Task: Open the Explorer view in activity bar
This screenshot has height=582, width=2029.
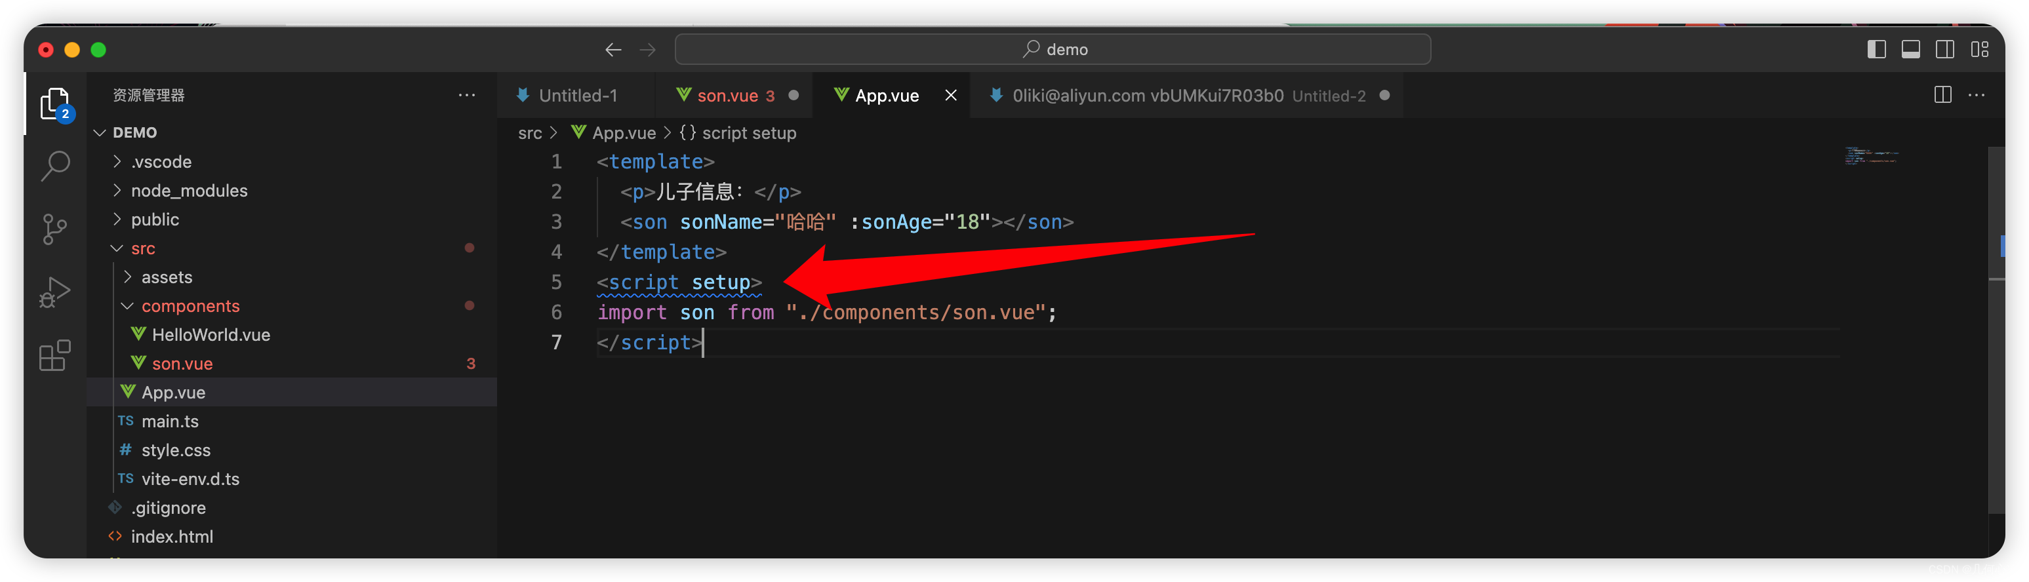Action: point(55,103)
